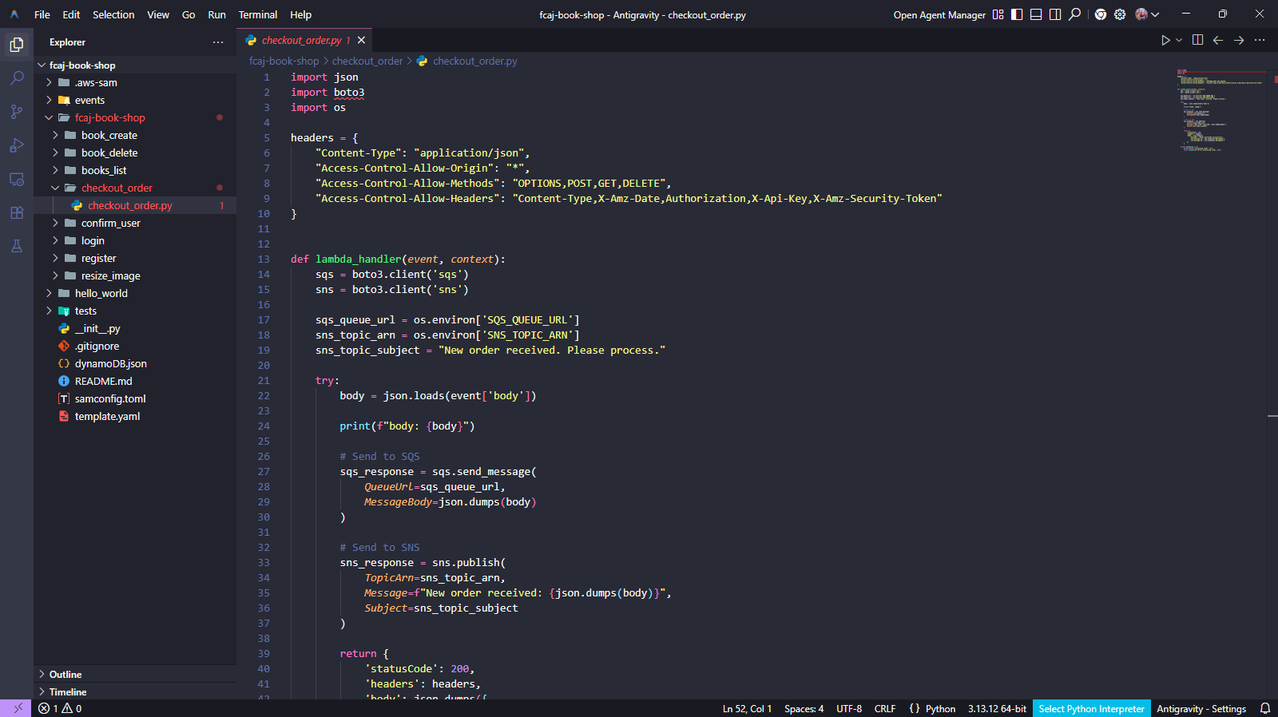
Task: Open the File menu
Action: [42, 14]
